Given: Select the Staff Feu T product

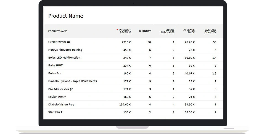Looking at the screenshot, I should [55, 112].
